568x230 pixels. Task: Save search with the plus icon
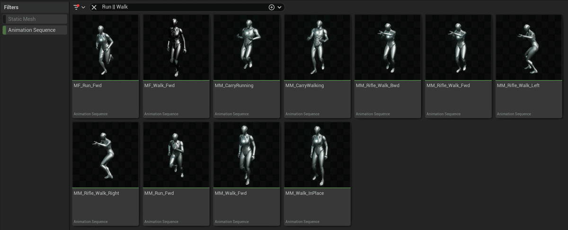click(272, 7)
